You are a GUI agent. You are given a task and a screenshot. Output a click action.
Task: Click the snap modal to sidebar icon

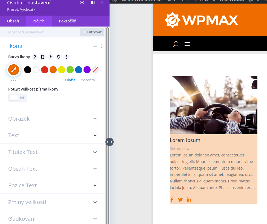click(x=93, y=2)
